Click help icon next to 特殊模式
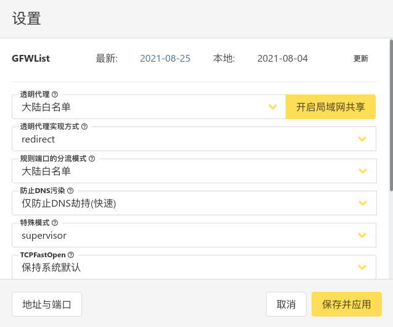This screenshot has width=393, height=327. click(x=55, y=223)
